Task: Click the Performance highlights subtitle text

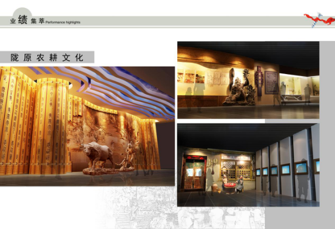Action: click(x=63, y=22)
